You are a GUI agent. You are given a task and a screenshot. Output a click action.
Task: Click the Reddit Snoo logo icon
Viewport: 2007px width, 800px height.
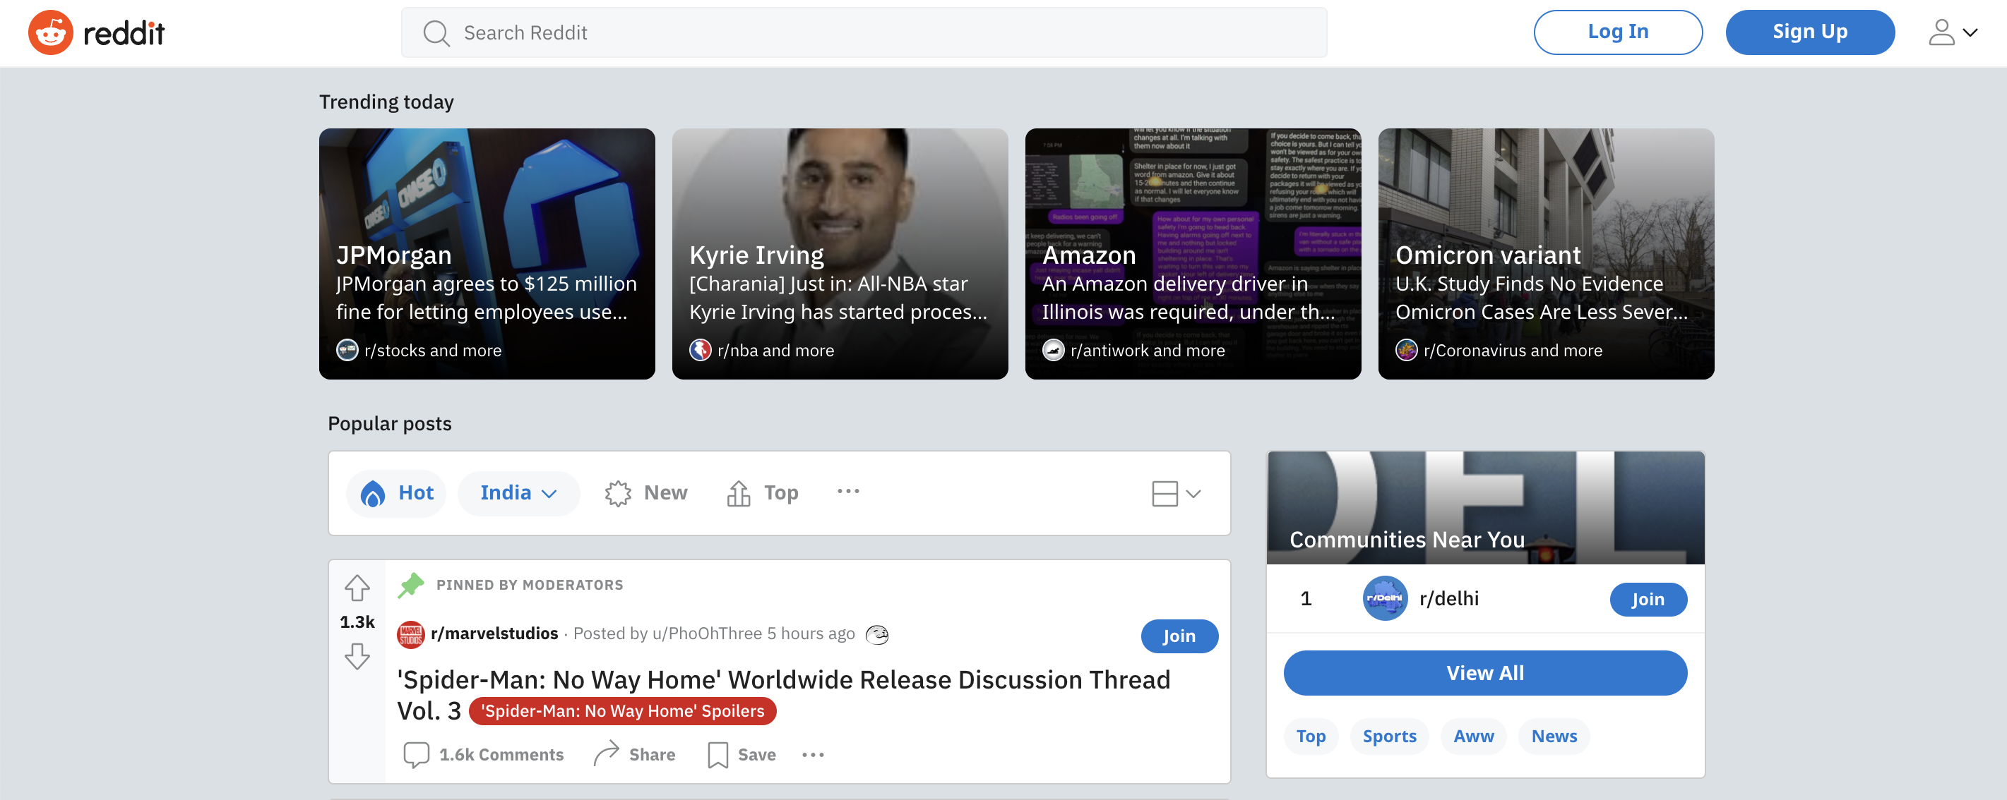pos(51,32)
